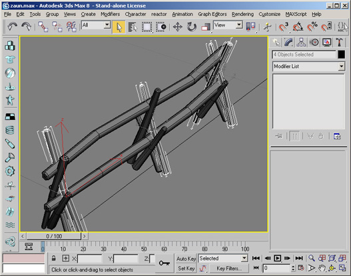Toggle Show End Result icon
Screen dimensions: 351x276
(294, 136)
